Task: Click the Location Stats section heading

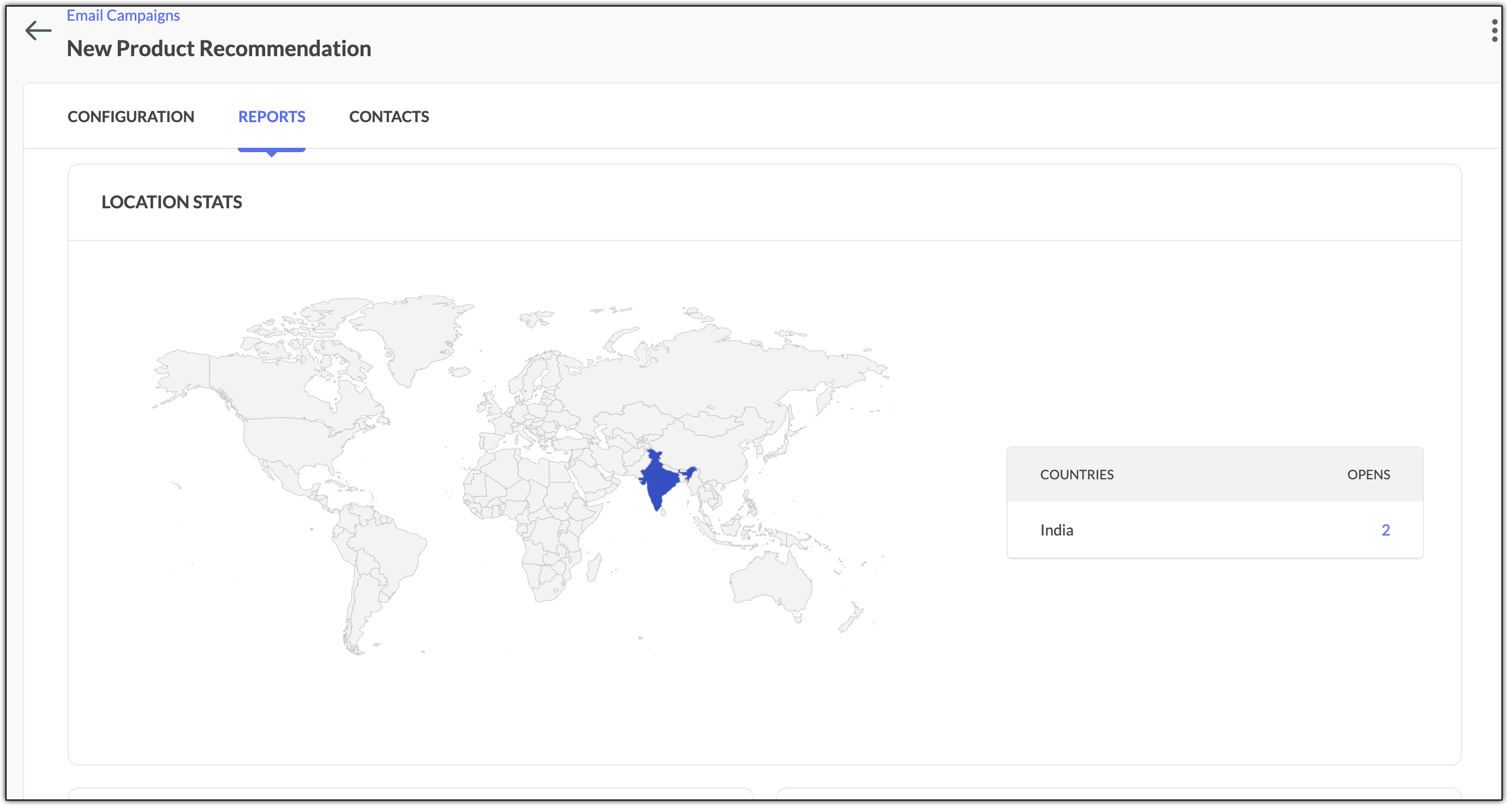Action: point(171,202)
